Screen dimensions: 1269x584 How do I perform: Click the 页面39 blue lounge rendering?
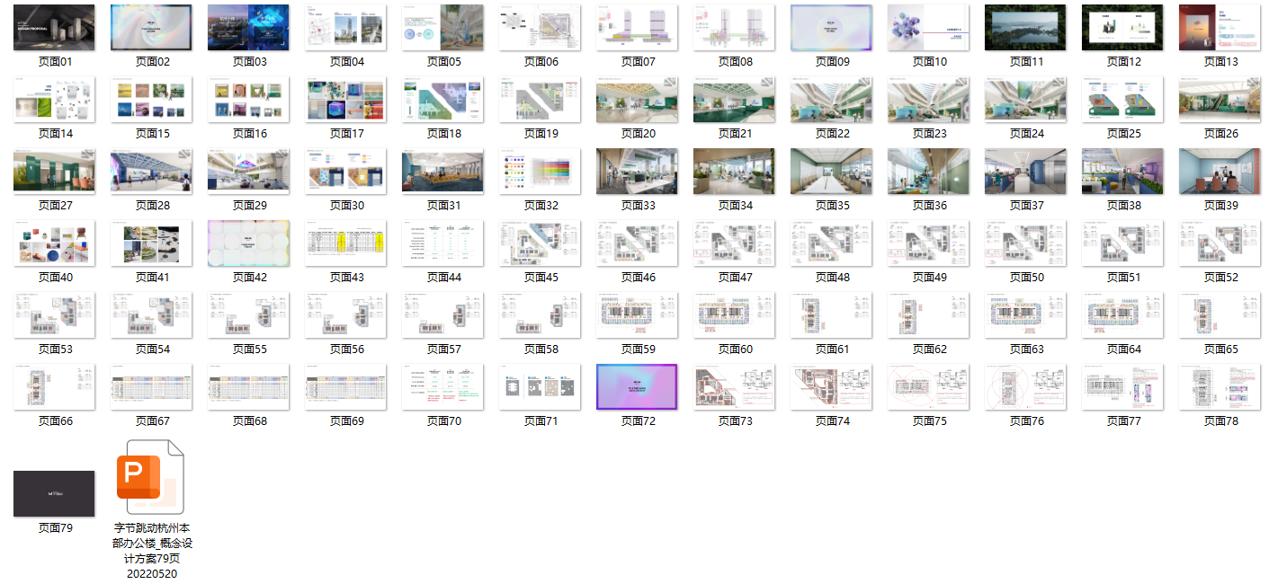pyautogui.click(x=1220, y=171)
